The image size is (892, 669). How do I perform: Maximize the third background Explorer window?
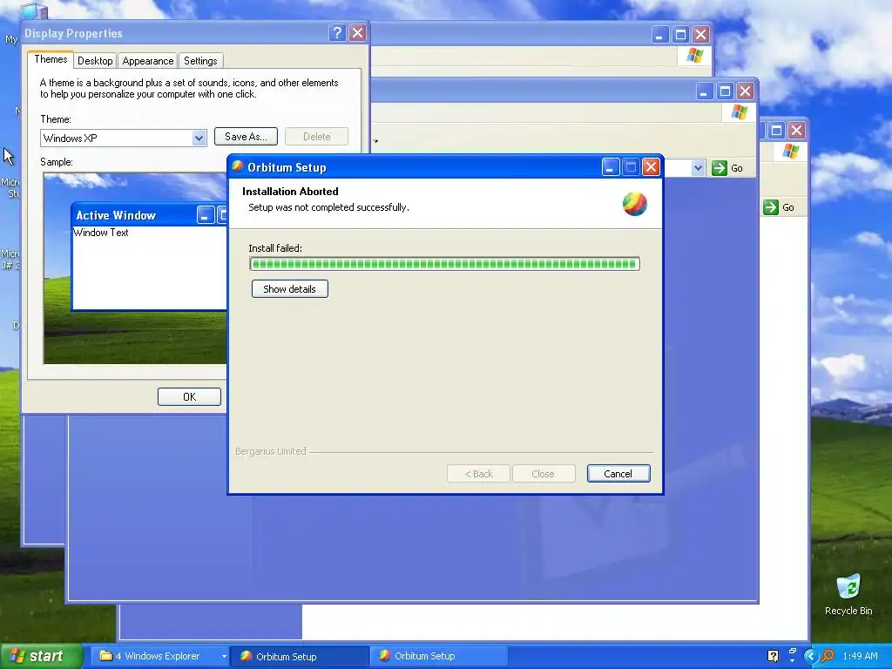[776, 131]
